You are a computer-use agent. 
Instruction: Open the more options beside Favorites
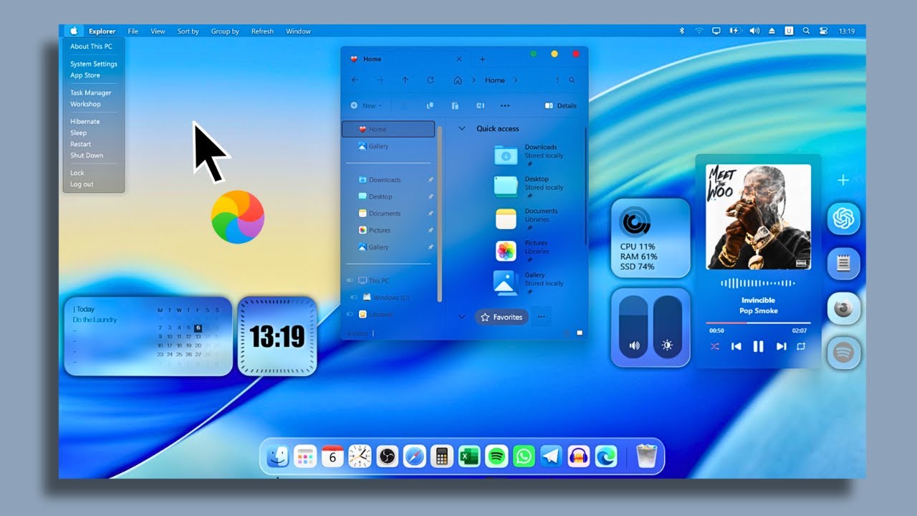[541, 316]
